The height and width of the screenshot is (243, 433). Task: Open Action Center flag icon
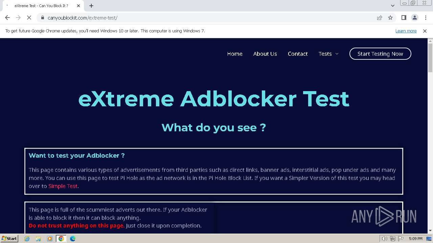pos(401,239)
